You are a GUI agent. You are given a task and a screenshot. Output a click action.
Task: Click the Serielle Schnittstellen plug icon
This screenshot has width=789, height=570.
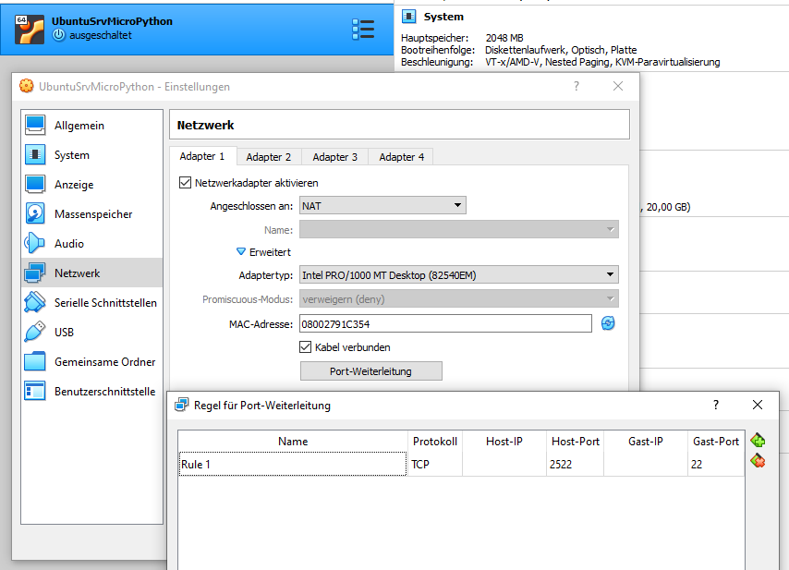pos(35,302)
